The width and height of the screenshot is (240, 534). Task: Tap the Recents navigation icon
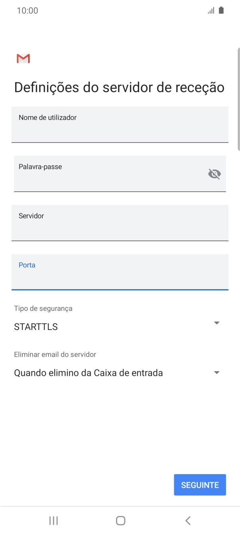coord(53,520)
